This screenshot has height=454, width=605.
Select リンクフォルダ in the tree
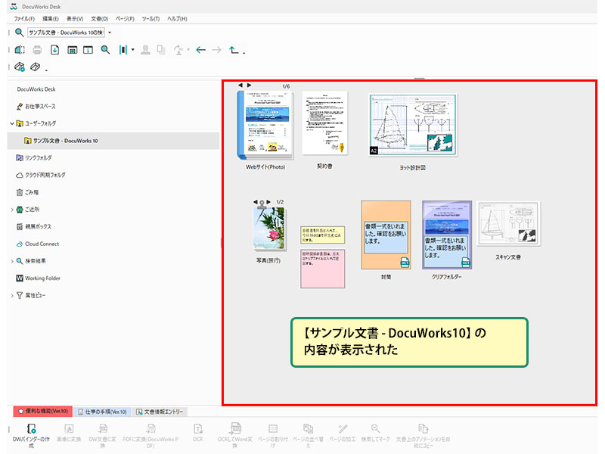point(38,158)
